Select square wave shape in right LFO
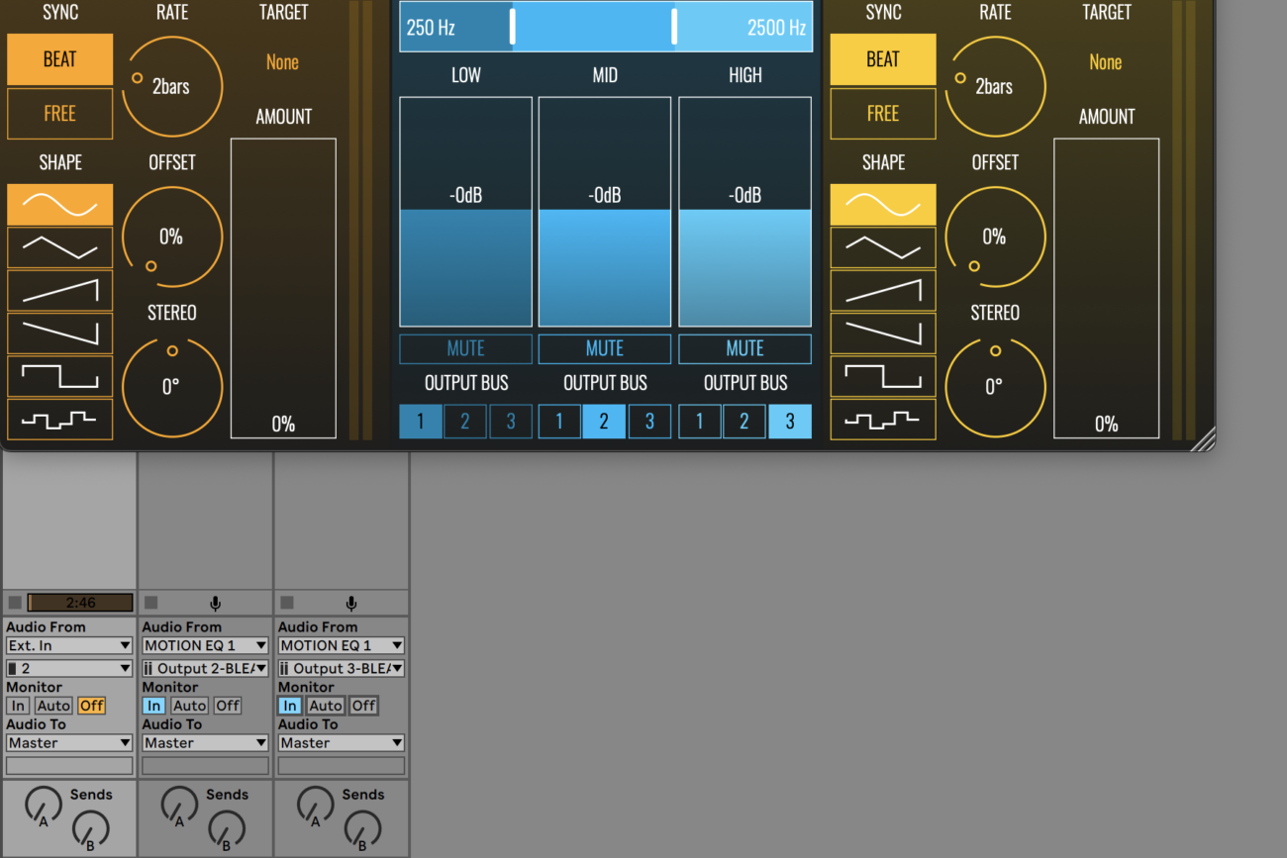 click(x=882, y=376)
